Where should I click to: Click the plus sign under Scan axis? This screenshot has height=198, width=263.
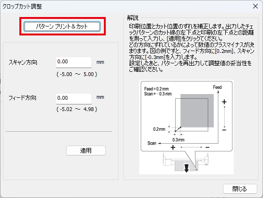point(173,147)
